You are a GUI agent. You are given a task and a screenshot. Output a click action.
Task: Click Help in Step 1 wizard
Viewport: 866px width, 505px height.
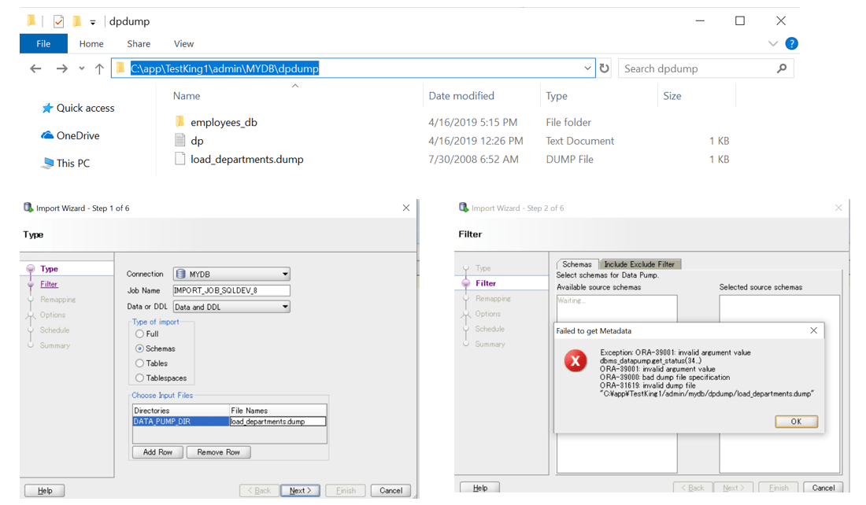(x=45, y=491)
